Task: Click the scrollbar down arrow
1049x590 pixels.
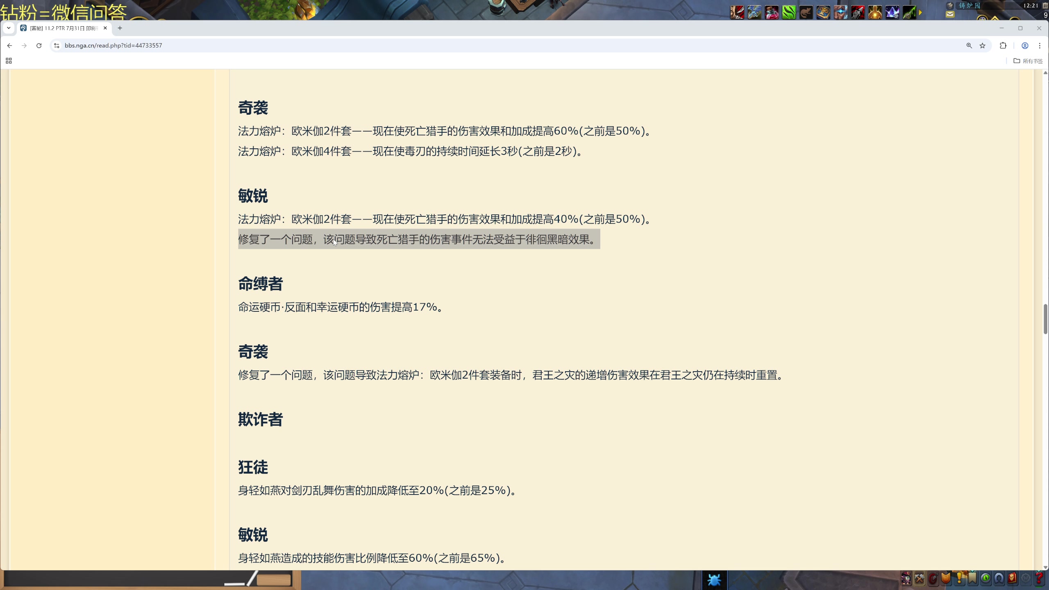Action: [x=1045, y=567]
